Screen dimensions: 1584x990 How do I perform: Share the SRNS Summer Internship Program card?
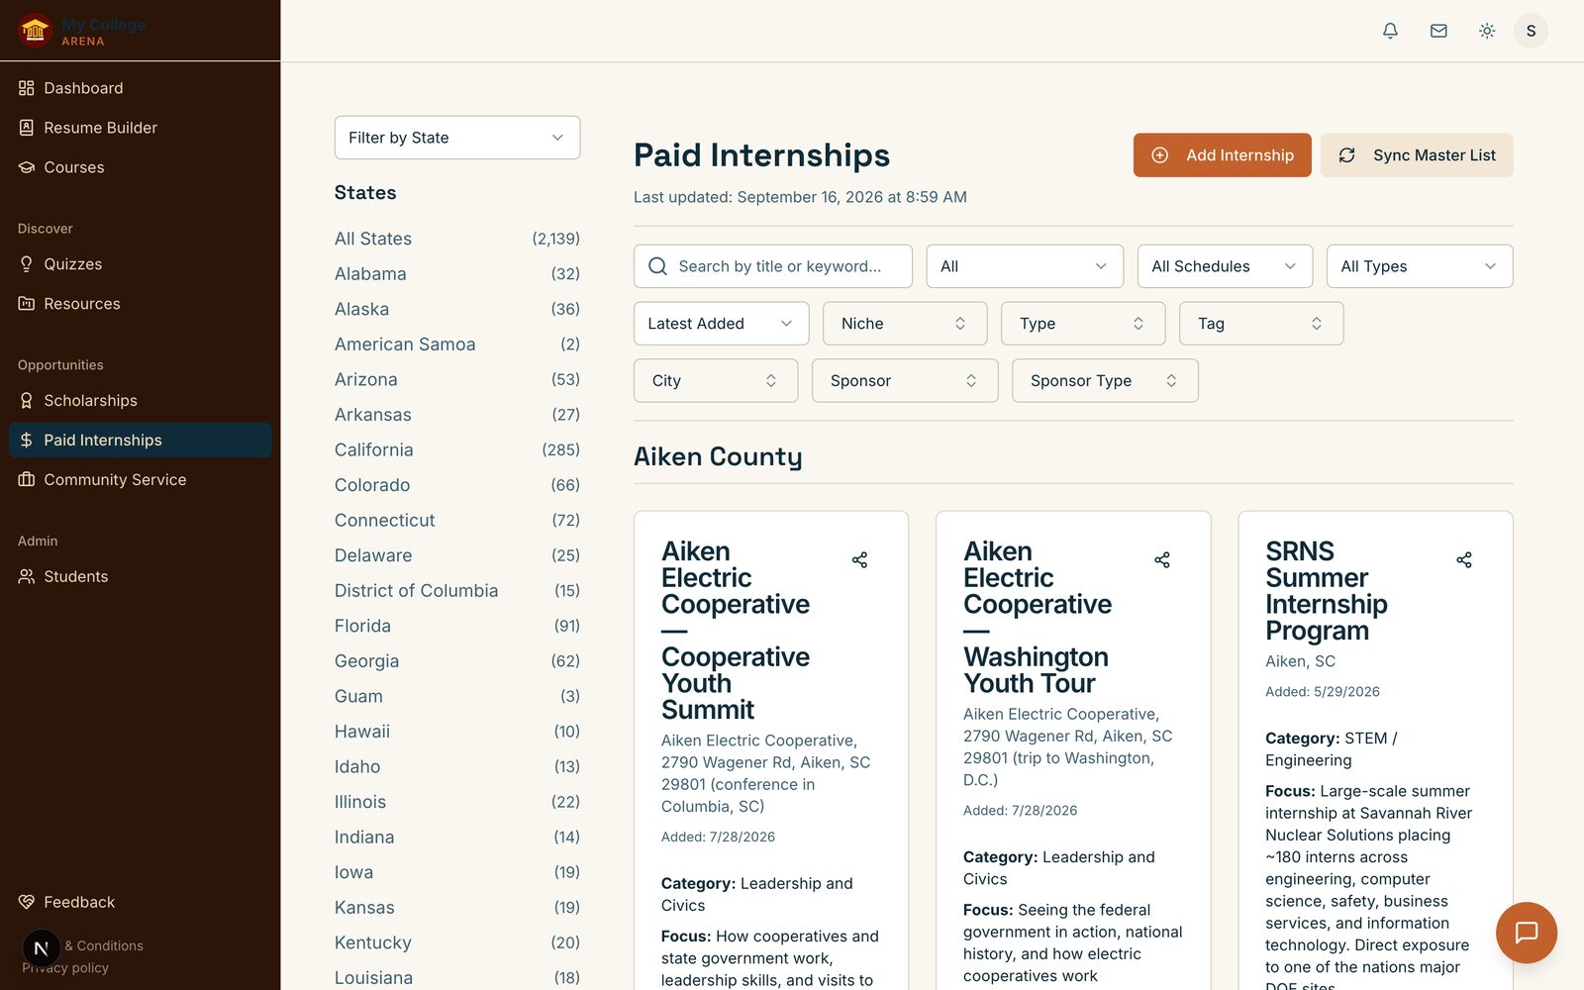1464,560
